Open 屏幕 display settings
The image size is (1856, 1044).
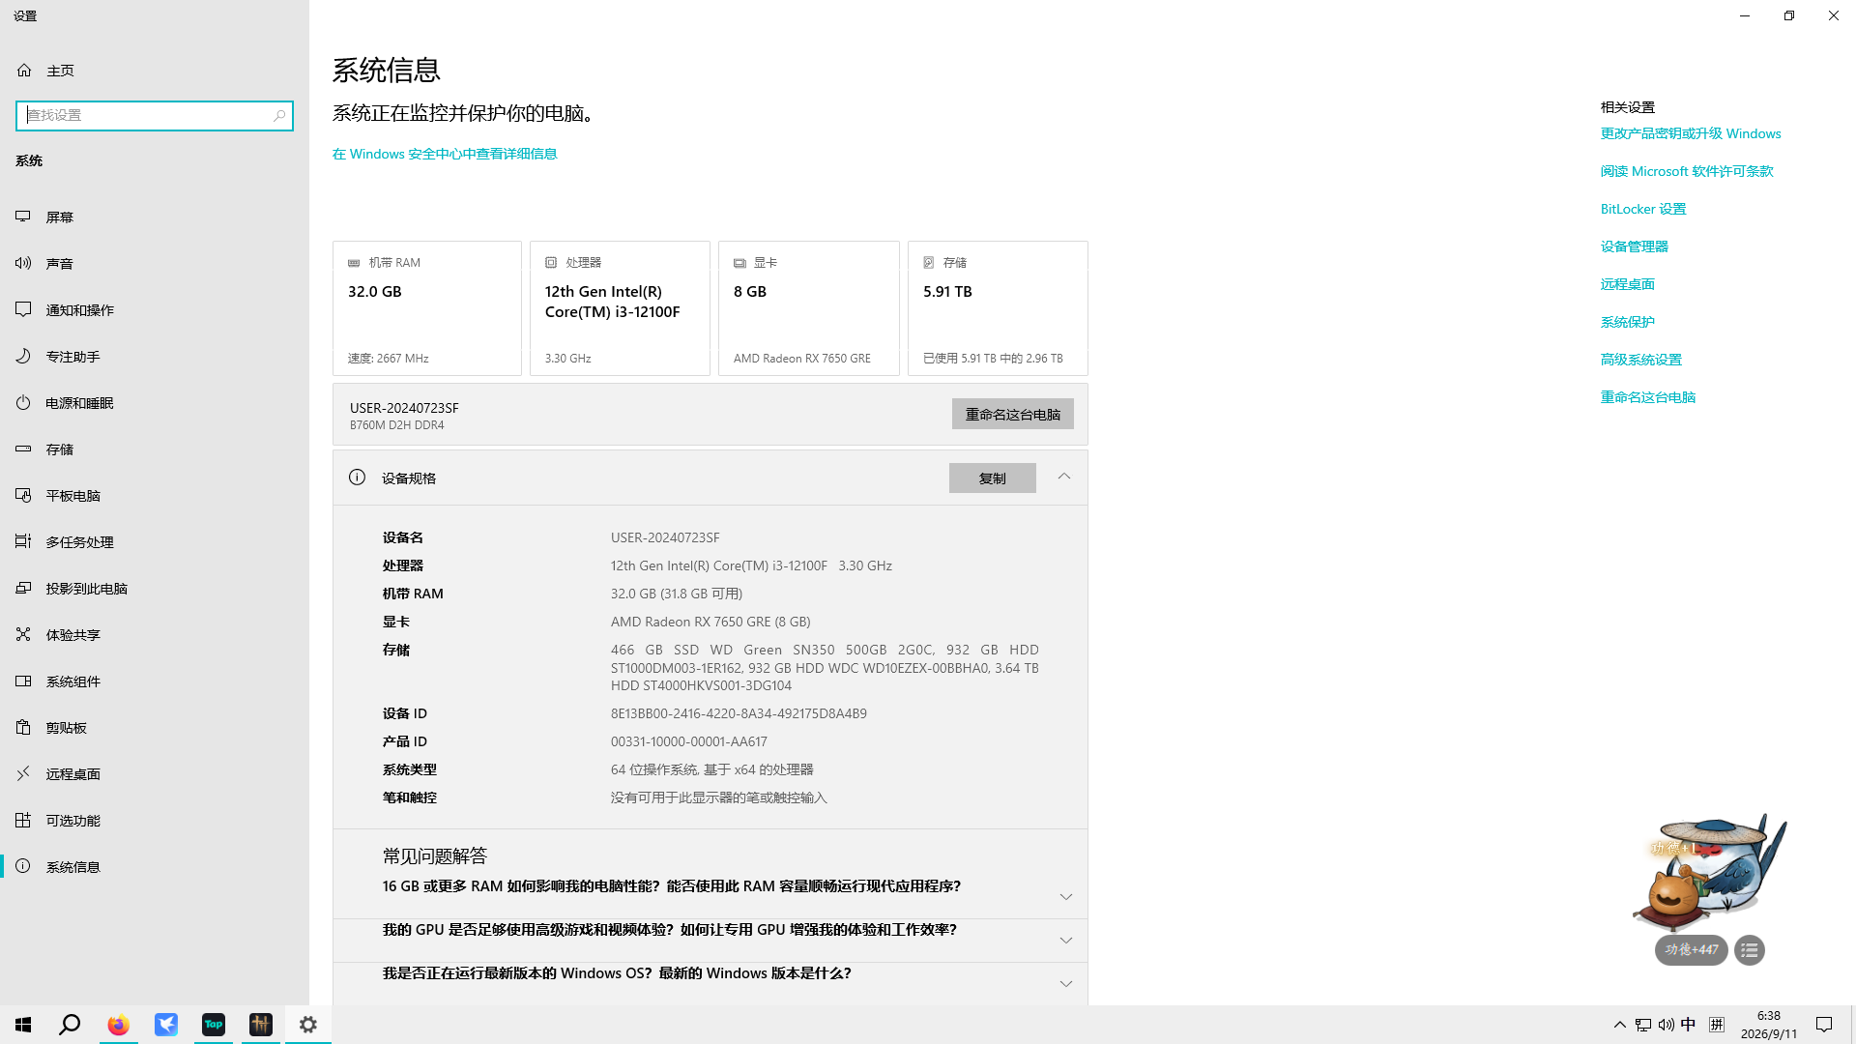point(155,217)
